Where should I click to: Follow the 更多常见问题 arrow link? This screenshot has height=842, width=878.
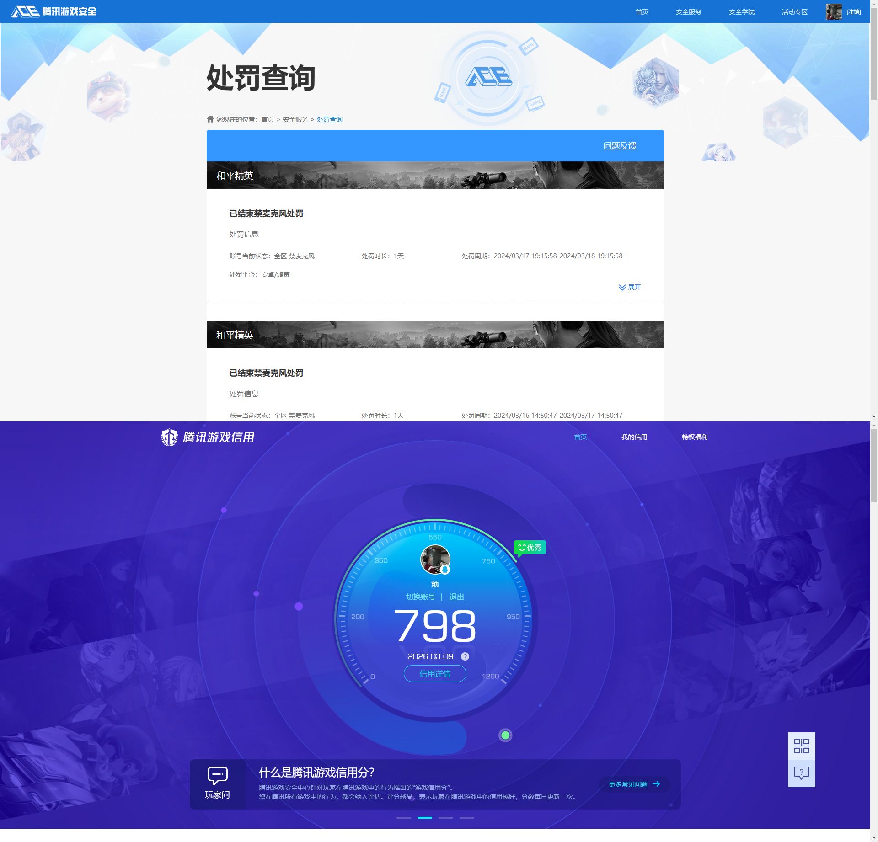634,783
